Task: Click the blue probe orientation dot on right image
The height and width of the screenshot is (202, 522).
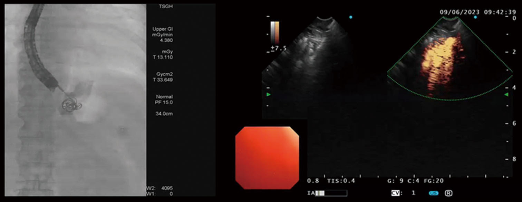Action: tap(475, 17)
